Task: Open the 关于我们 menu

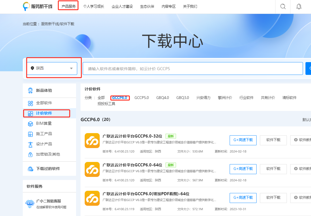Action: [190, 6]
